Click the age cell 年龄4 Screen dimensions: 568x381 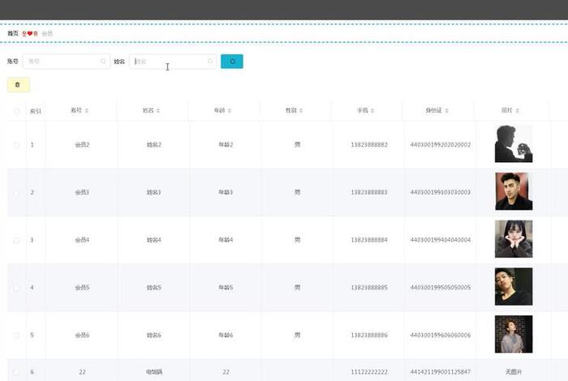point(226,240)
